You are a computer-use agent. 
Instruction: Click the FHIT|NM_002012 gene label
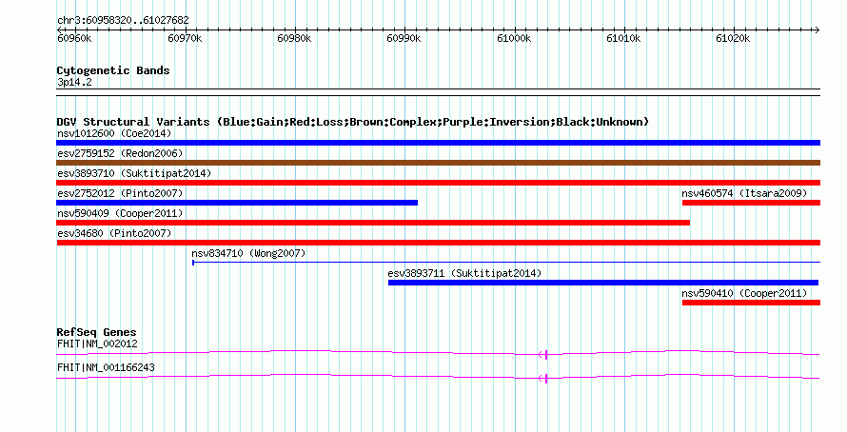(x=97, y=344)
